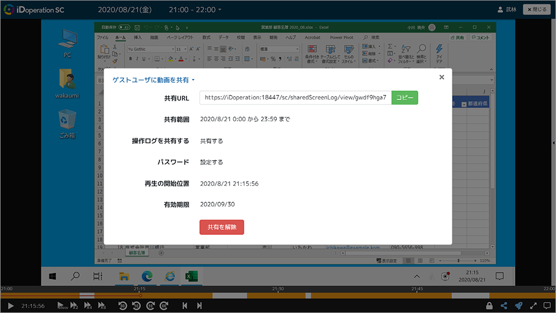Rewind the recording 60 seconds
This screenshot has height=313, width=556.
(122, 306)
